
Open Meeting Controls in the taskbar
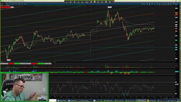click(x=62, y=101)
